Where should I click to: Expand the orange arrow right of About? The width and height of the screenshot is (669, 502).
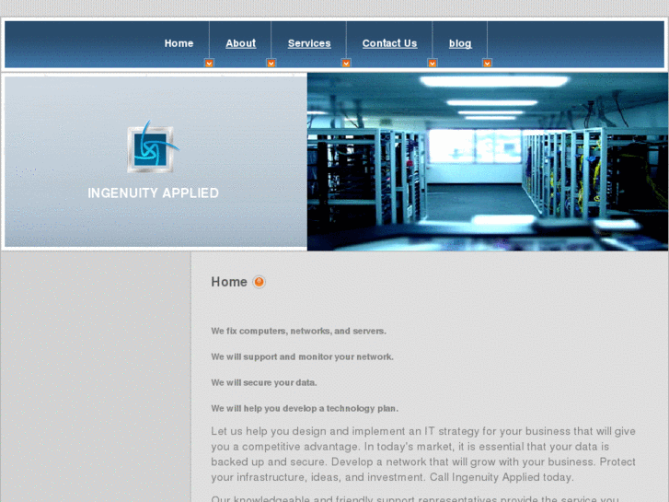point(271,64)
